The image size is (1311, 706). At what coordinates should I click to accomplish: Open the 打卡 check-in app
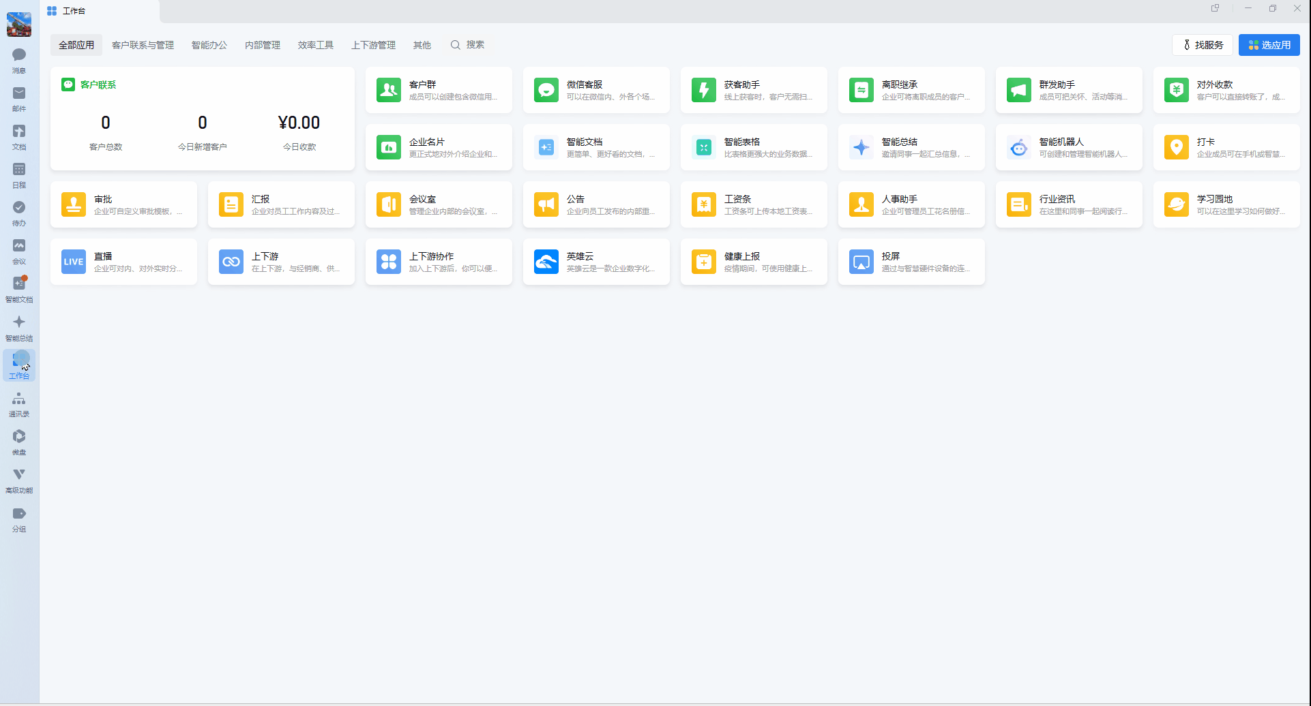click(x=1226, y=147)
